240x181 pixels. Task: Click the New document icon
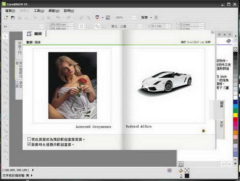[6, 17]
